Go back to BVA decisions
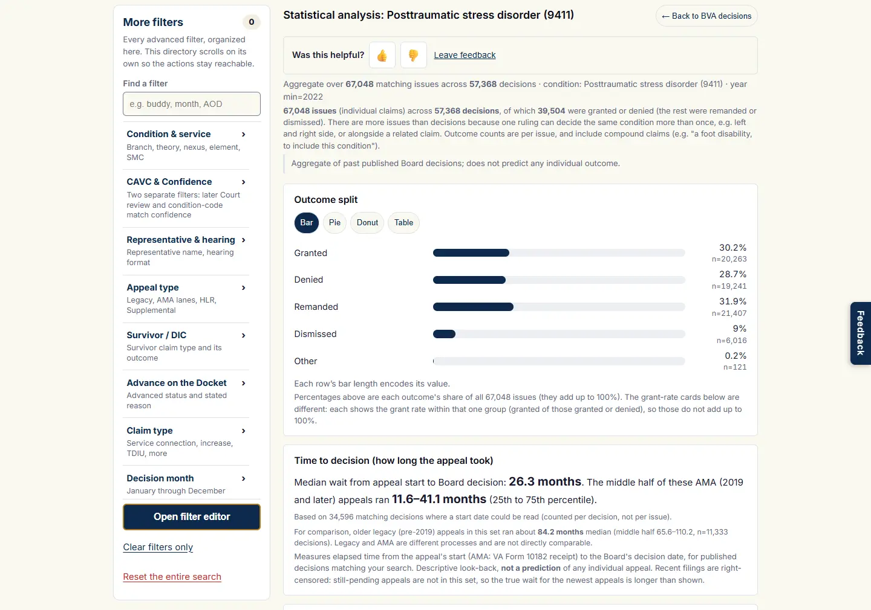Viewport: 871px width, 610px height. click(706, 16)
